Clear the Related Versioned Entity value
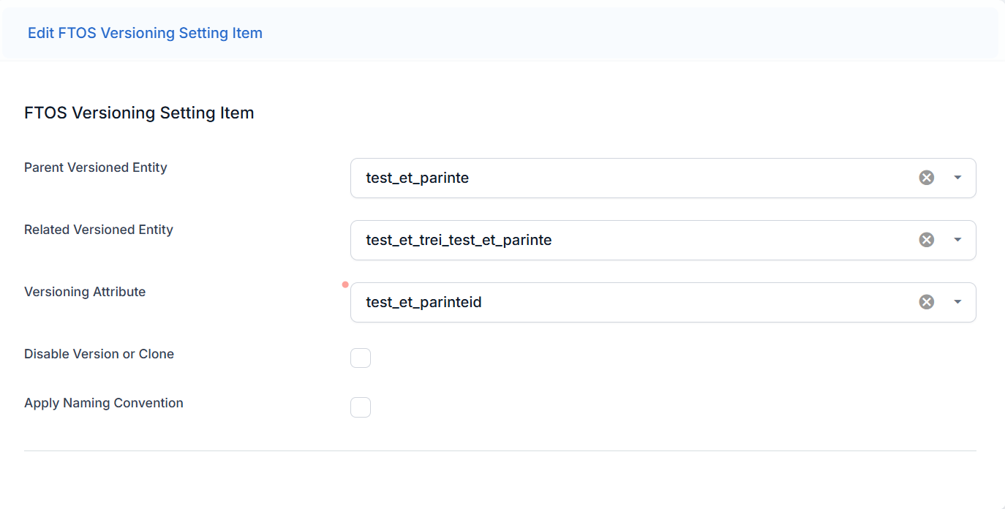 [x=926, y=240]
